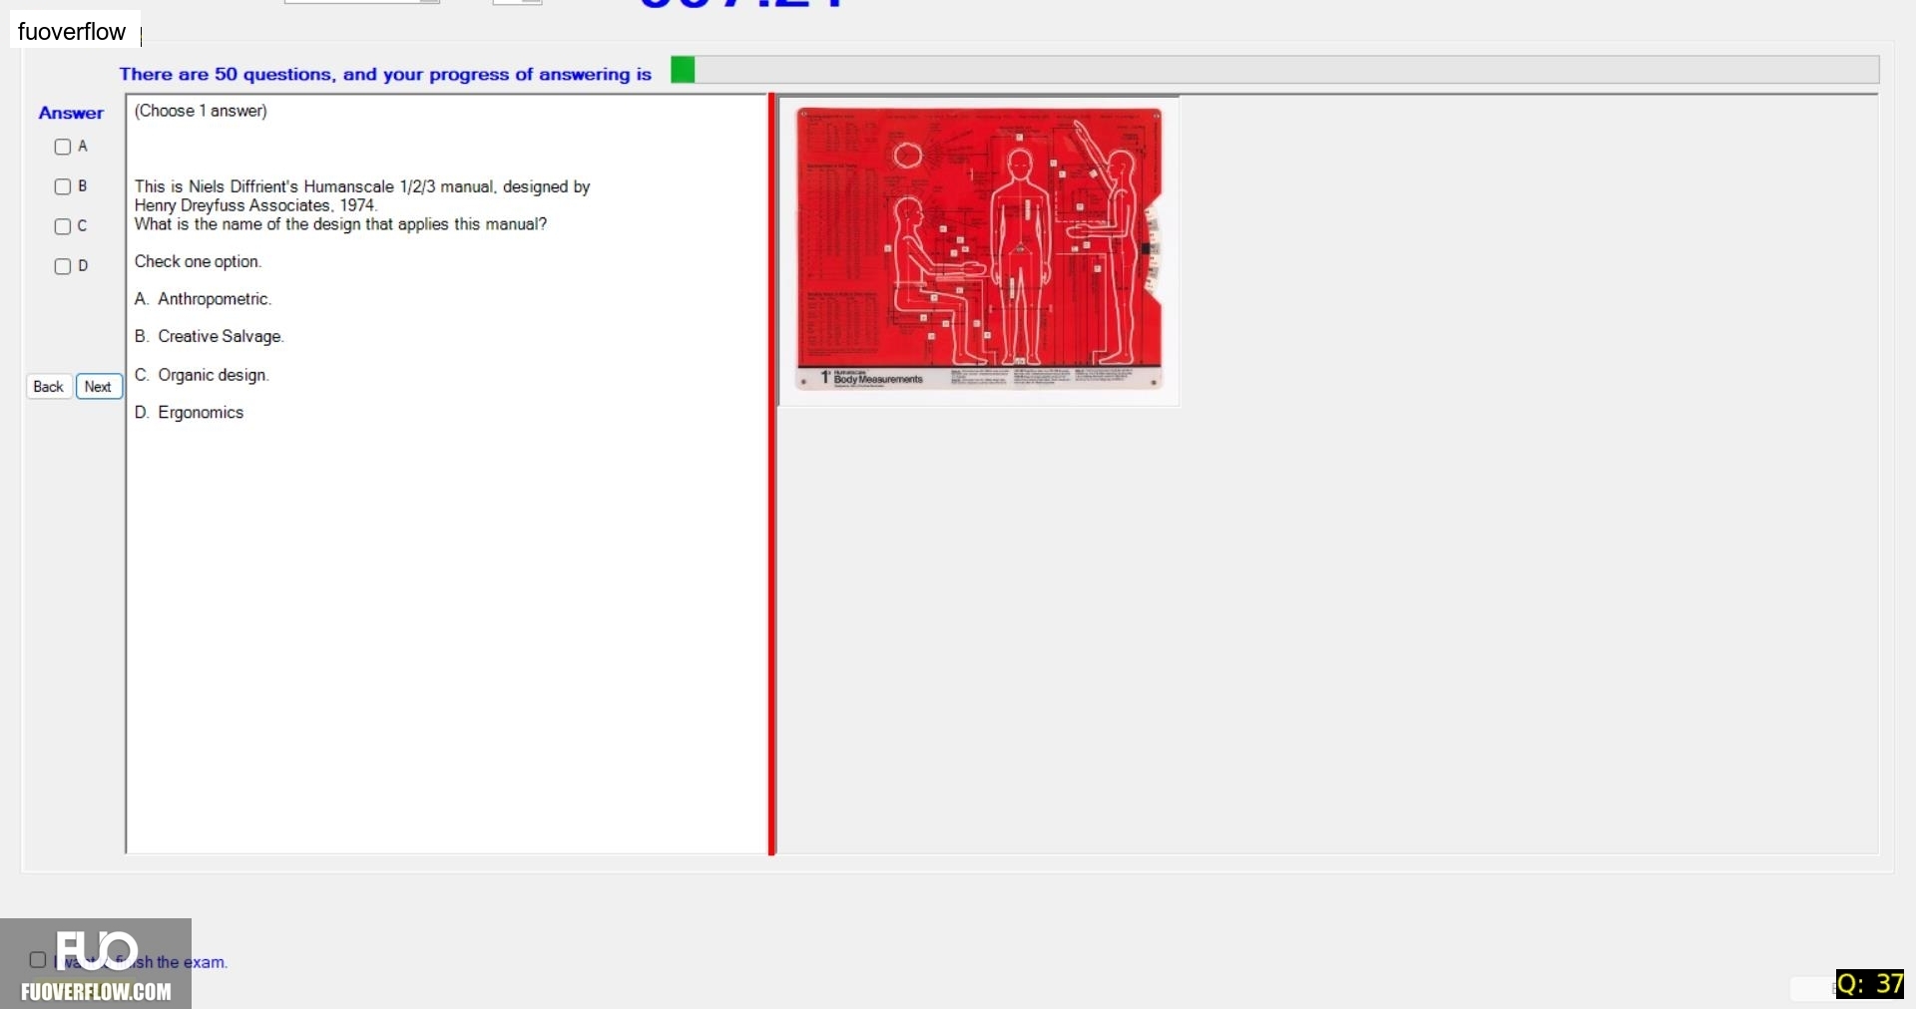
Task: Tick answer checkbox C
Action: click(63, 226)
